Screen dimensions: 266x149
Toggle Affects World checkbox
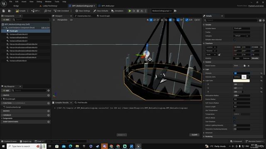tap(234, 118)
